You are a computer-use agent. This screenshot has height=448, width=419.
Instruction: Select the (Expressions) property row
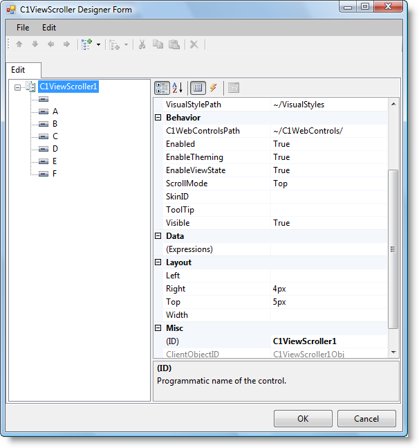[x=275, y=249]
